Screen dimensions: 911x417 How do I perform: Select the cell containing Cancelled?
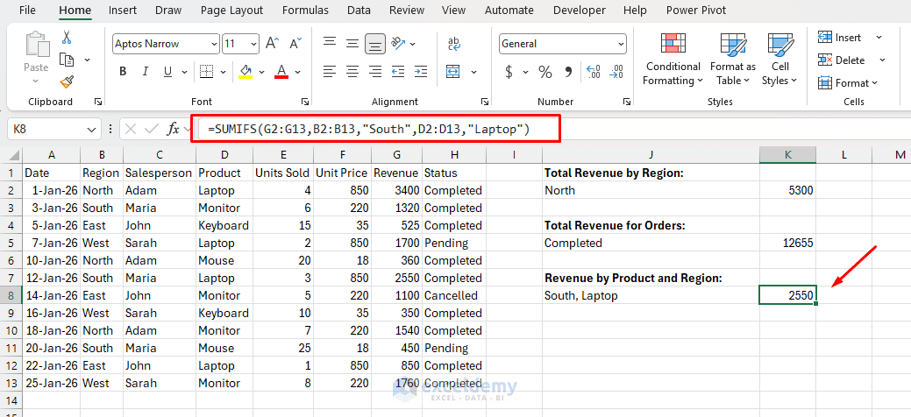pos(454,295)
